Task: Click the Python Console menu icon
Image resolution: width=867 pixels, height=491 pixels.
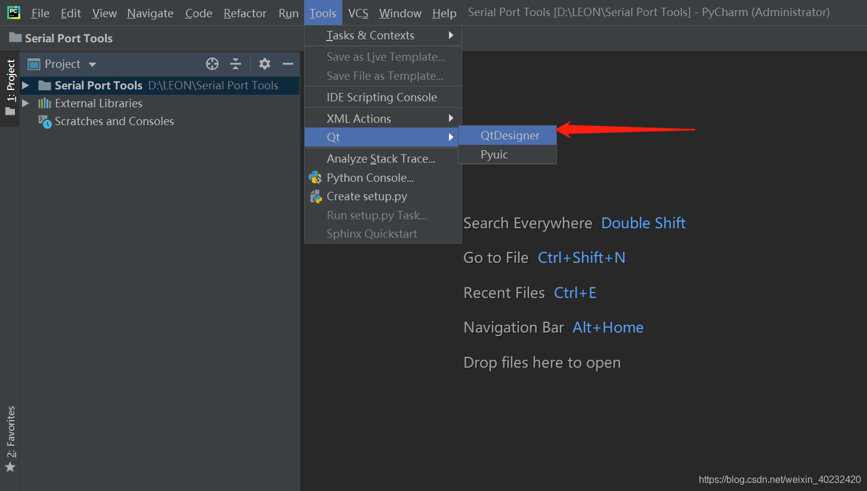Action: tap(315, 178)
